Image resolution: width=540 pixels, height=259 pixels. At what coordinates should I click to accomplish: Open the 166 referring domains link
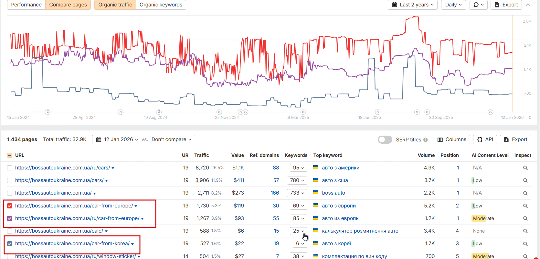(275, 193)
